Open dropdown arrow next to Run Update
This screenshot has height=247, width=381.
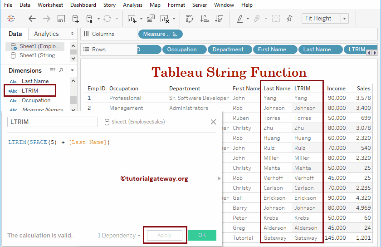pyautogui.click(x=117, y=19)
